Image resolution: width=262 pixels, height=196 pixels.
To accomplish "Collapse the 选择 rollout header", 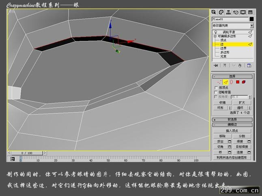I will [x=232, y=76].
